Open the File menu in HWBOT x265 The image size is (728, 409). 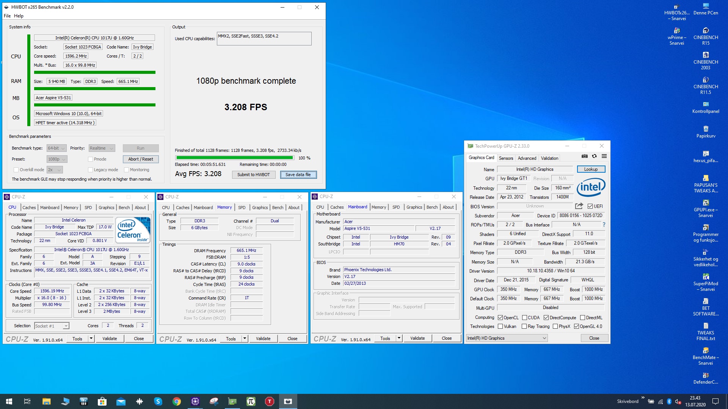tap(7, 16)
